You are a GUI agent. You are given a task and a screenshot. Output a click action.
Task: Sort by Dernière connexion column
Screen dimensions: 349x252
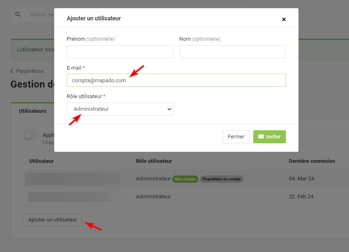[312, 161]
